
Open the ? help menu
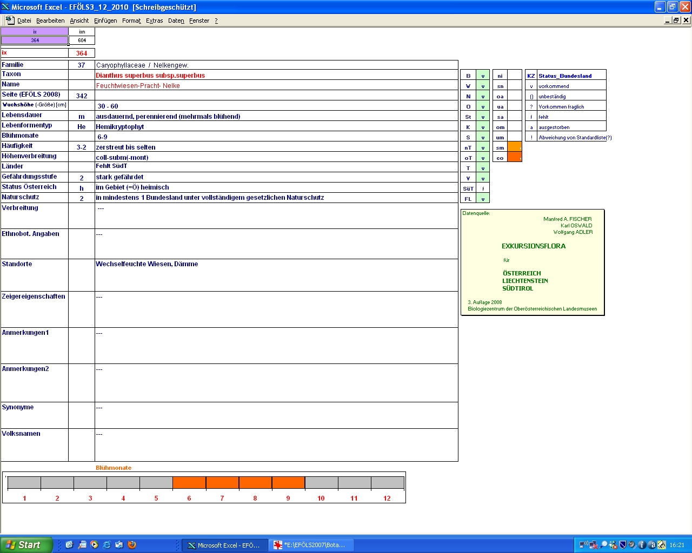pyautogui.click(x=216, y=21)
